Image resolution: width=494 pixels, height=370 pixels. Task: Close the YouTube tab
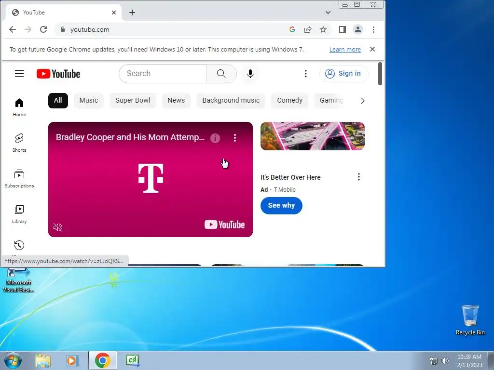114,13
